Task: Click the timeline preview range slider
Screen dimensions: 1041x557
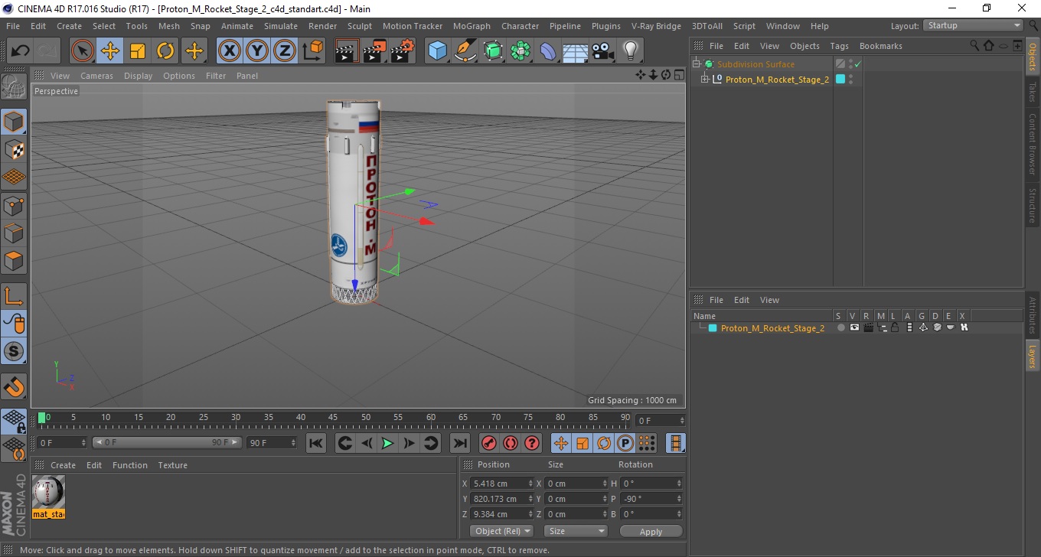Action: point(168,443)
